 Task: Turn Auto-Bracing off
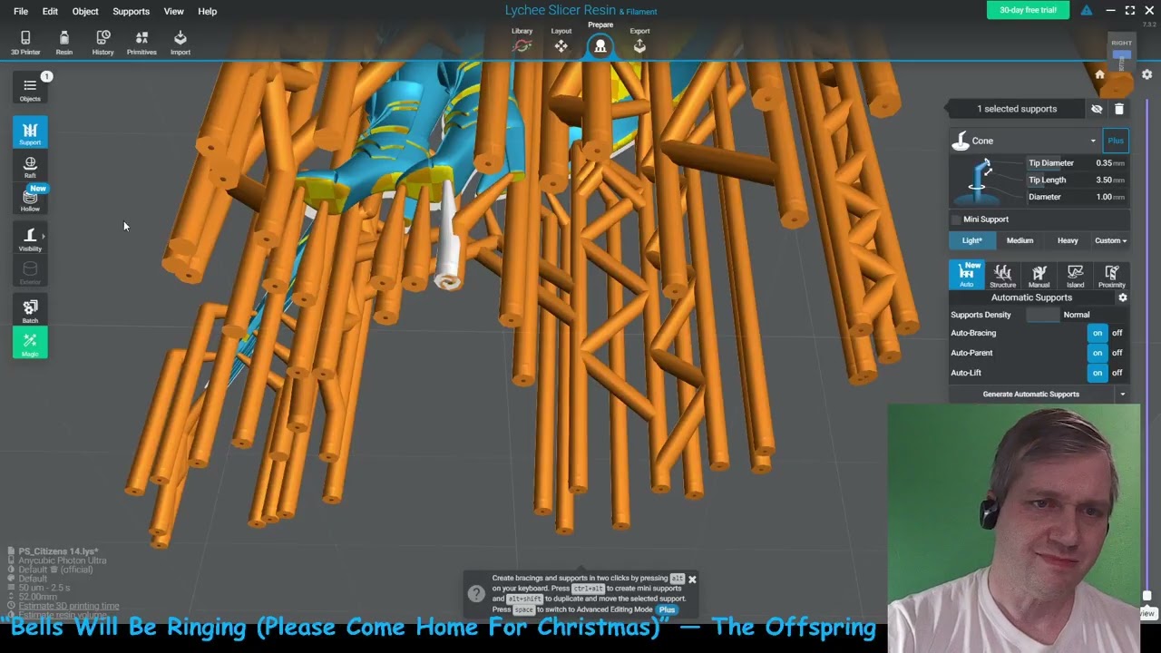1117,333
